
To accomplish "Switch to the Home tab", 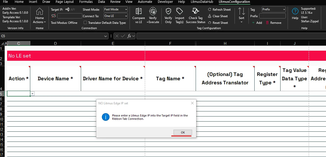I will coord(19,2).
